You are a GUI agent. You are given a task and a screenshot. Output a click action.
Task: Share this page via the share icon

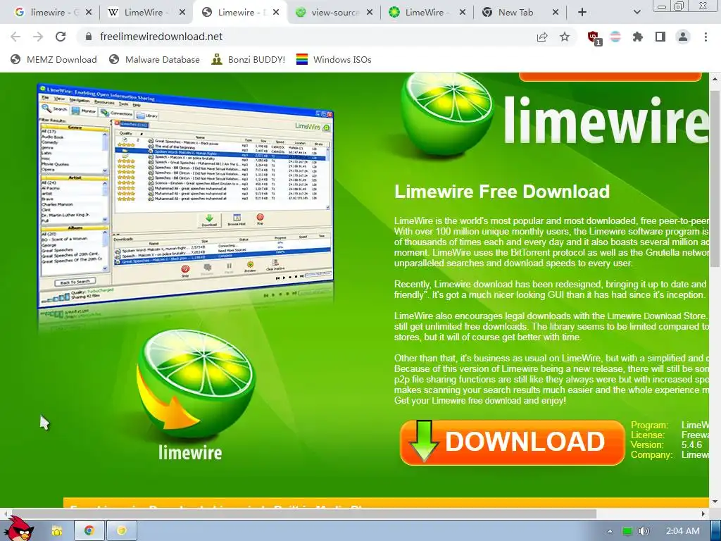[x=542, y=37]
